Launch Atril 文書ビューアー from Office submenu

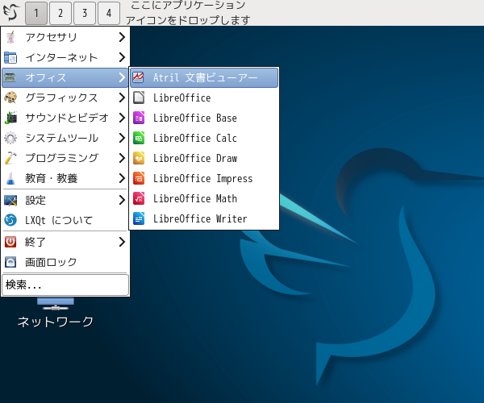[204, 77]
